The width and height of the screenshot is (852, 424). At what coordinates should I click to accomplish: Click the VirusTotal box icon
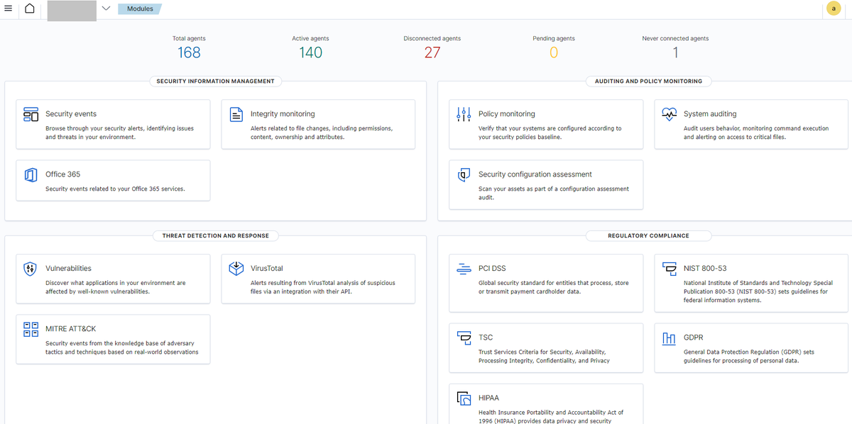pyautogui.click(x=236, y=269)
